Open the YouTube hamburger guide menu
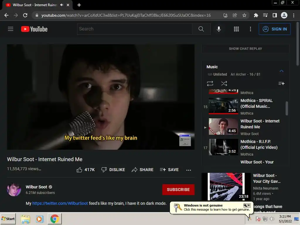This screenshot has width=300, height=225. pyautogui.click(x=11, y=29)
